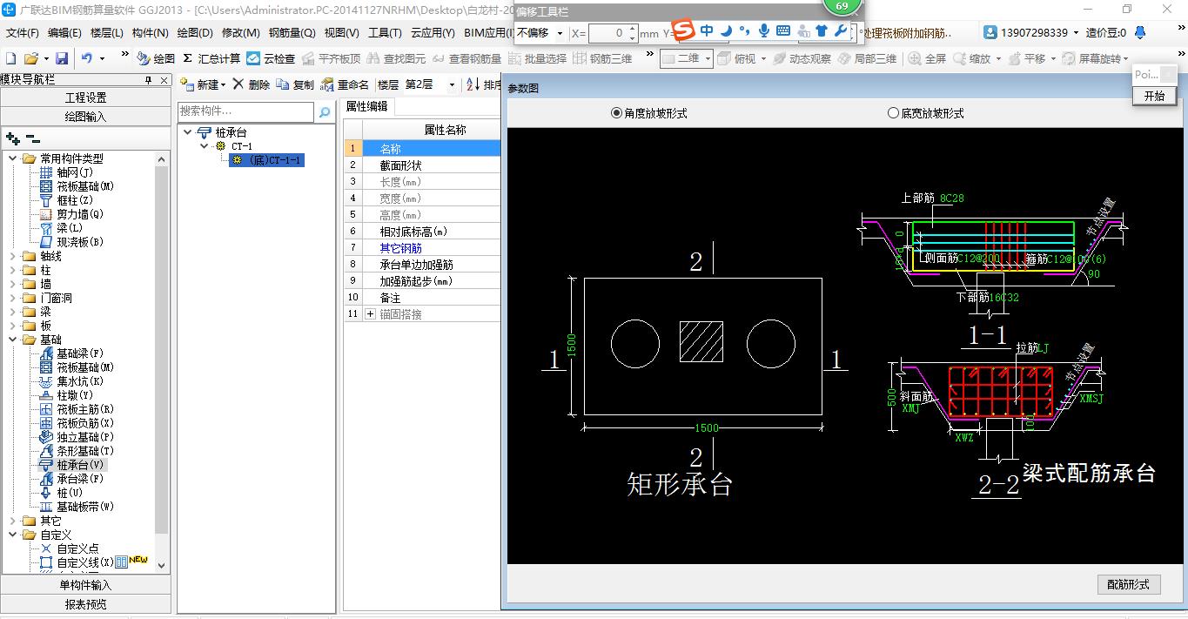The width and height of the screenshot is (1188, 619).
Task: Click soft keyboard icon on Sogou bar
Action: point(782,31)
